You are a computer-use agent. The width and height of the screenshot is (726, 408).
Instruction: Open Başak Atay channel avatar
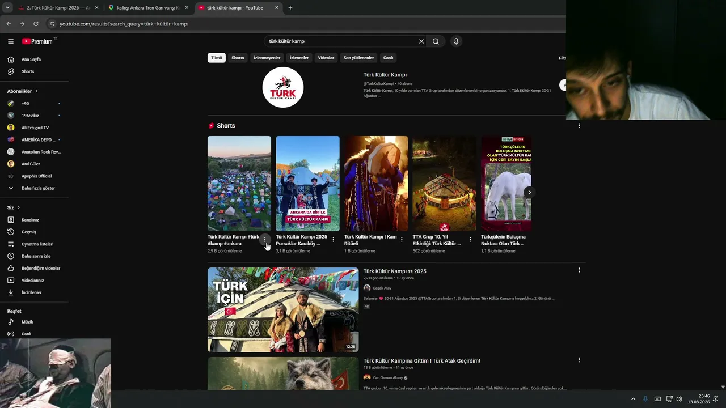[367, 288]
